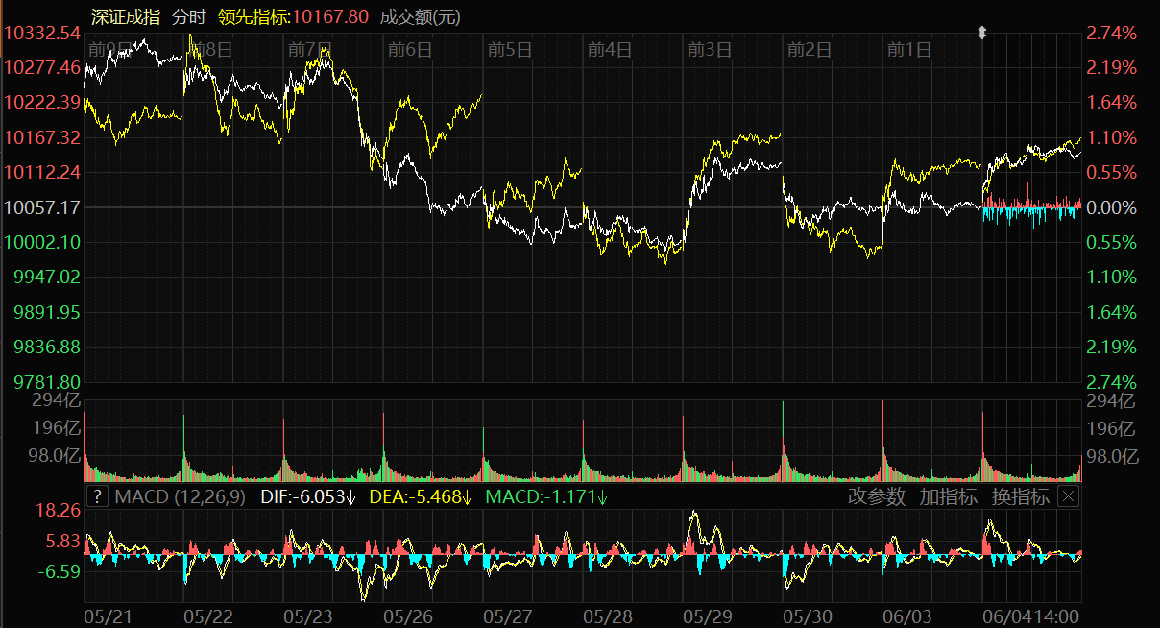Select the 前3日 day column label
Viewport: 1160px width, 628px height.
(710, 49)
